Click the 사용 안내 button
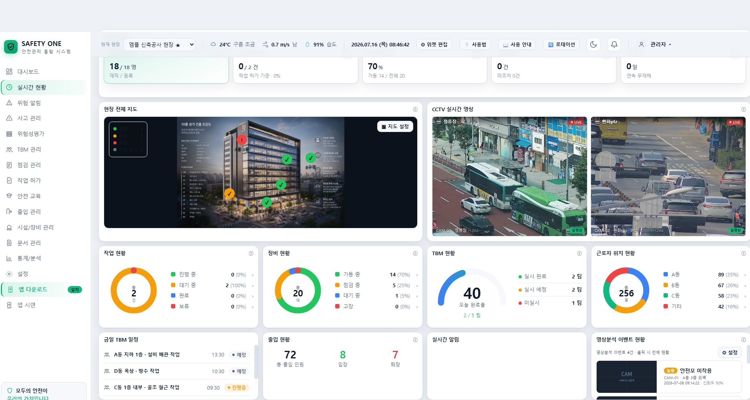 click(517, 44)
